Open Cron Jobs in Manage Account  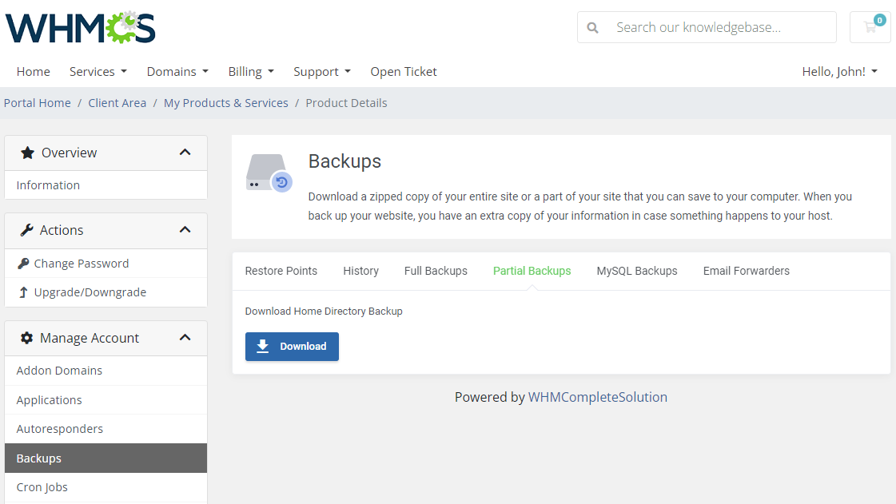pos(106,487)
